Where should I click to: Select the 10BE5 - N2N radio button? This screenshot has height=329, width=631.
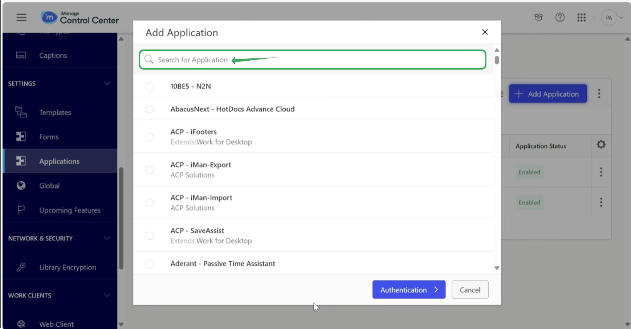pyautogui.click(x=150, y=86)
